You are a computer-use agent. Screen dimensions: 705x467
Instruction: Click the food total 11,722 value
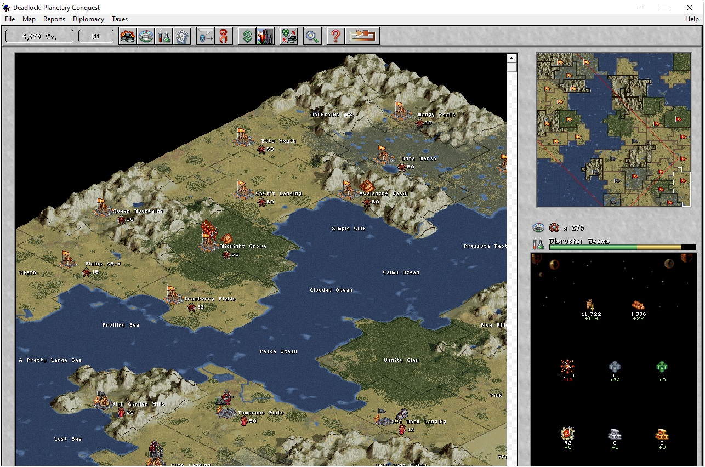coord(591,314)
